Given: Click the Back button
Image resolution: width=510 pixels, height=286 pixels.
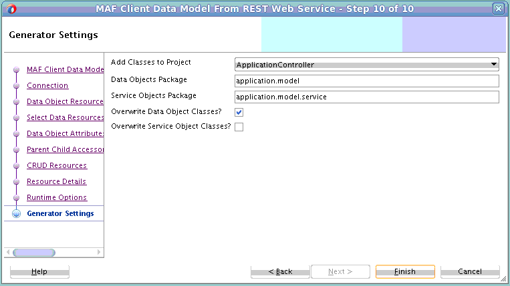Looking at the screenshot, I should pyautogui.click(x=280, y=271).
